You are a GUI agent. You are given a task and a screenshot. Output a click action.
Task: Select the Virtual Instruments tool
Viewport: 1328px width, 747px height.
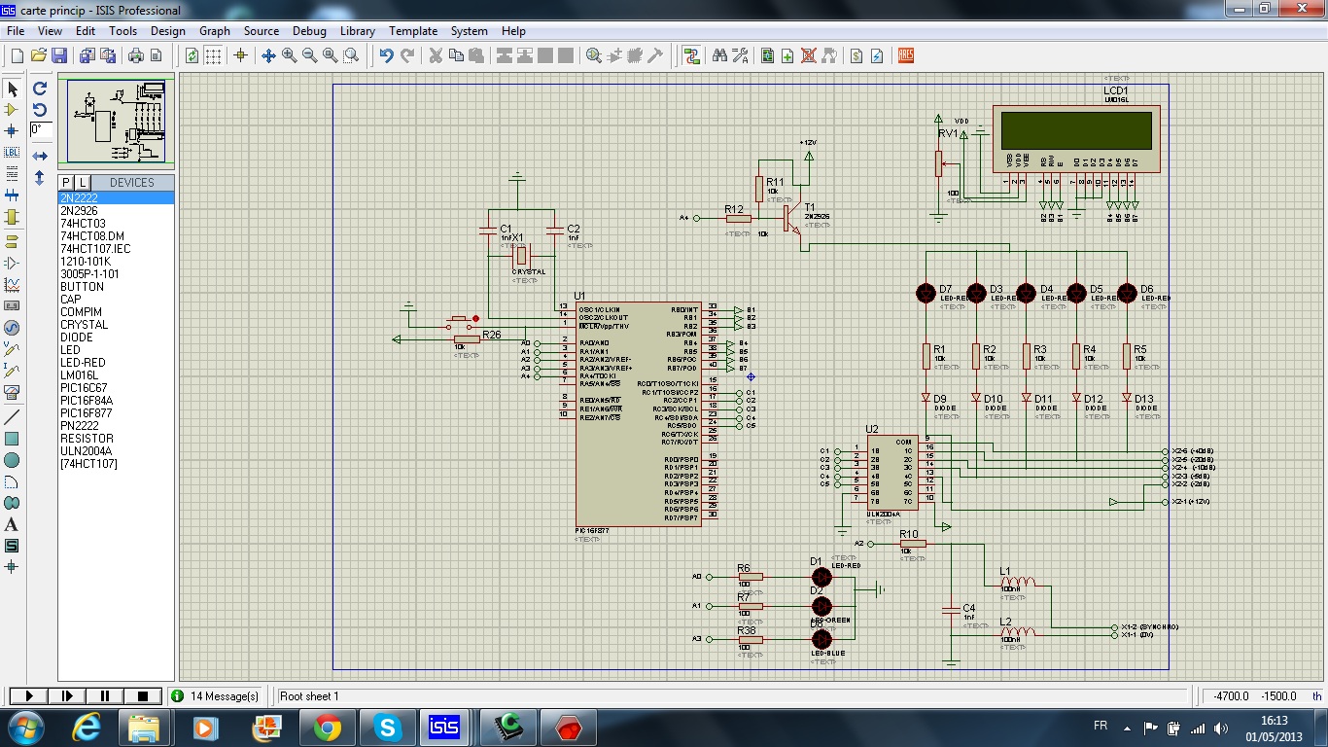(x=13, y=392)
